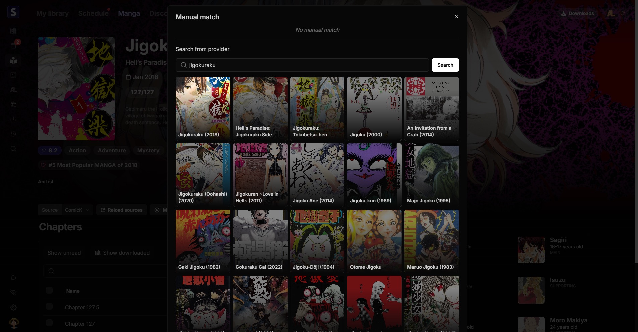638x332 pixels.
Task: Click Reload sources button
Action: click(x=121, y=210)
